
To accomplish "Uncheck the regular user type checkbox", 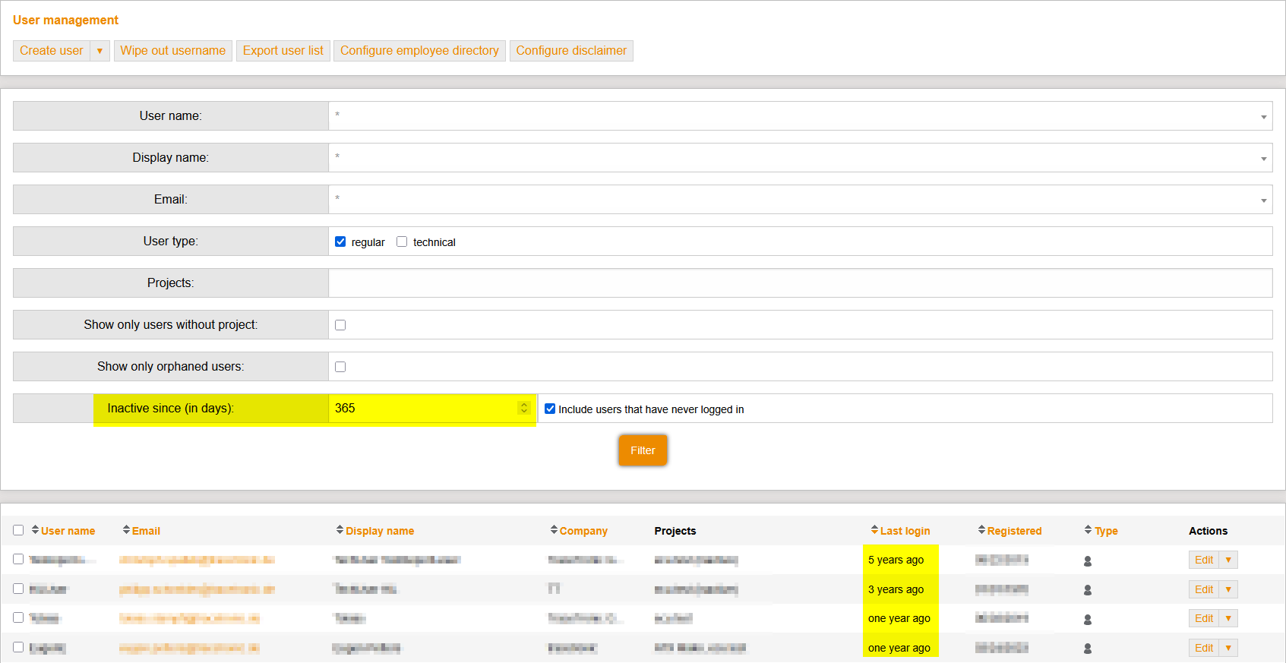I will [340, 242].
